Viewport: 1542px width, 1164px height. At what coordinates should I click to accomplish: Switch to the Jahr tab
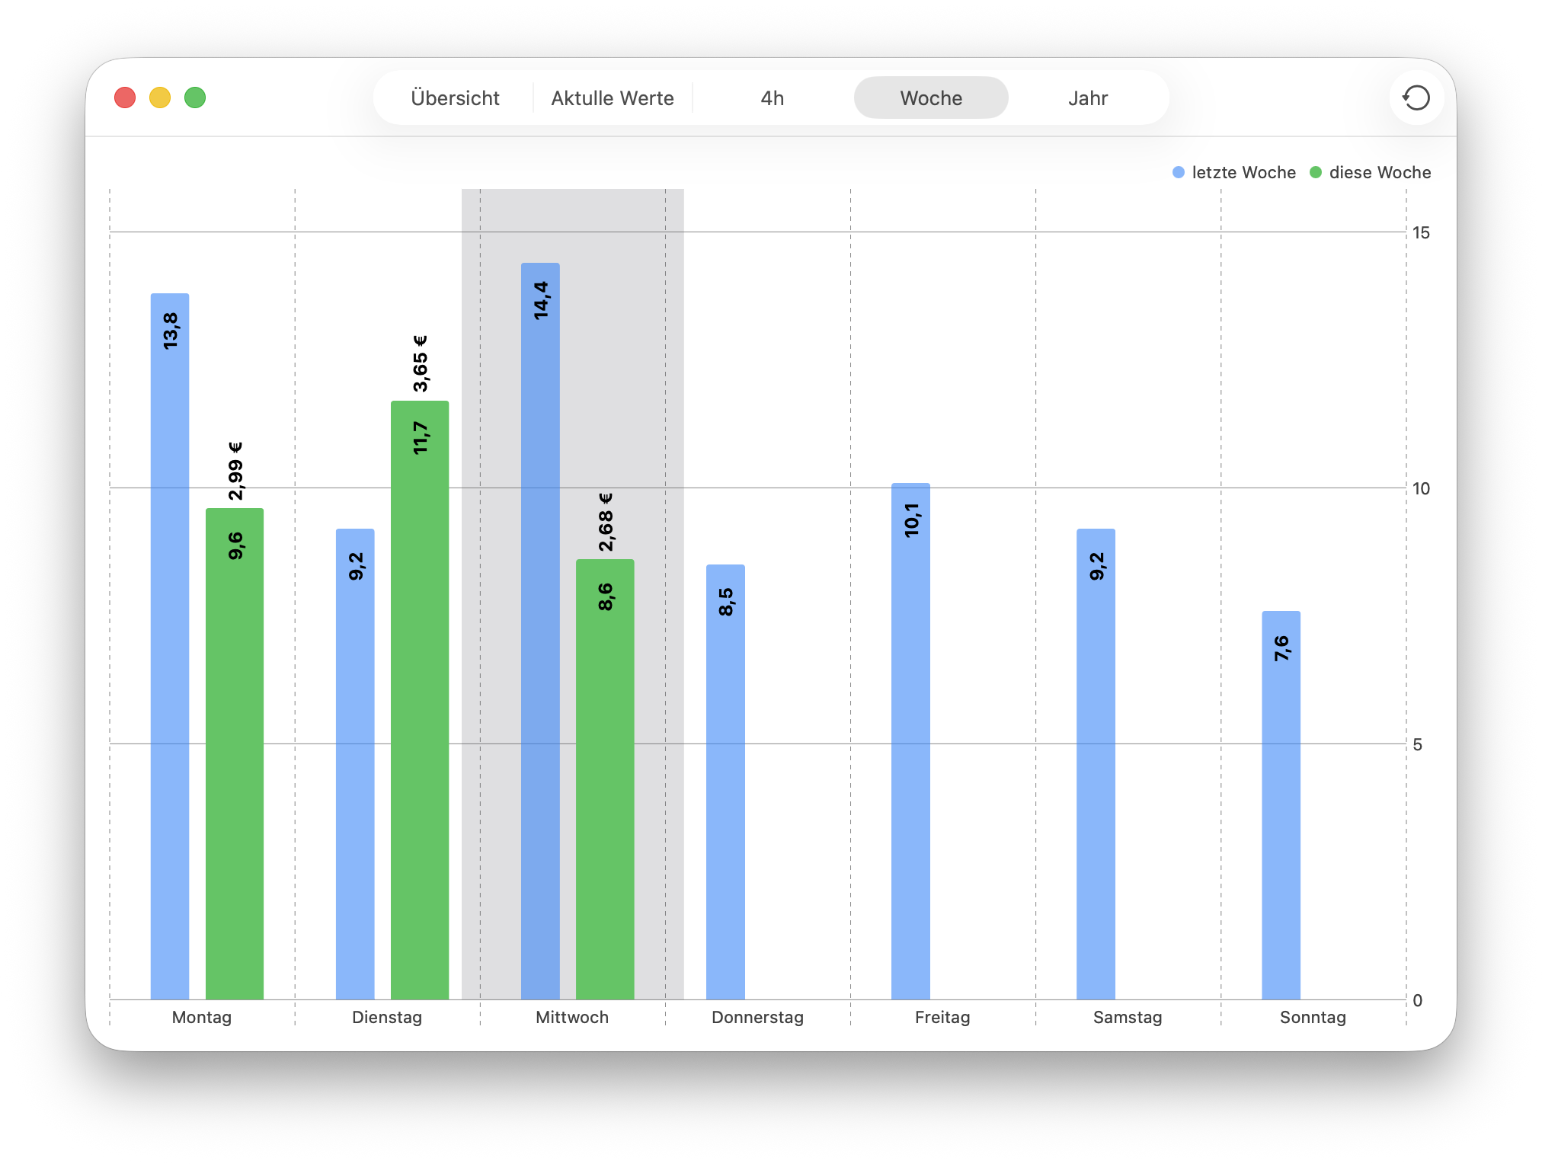click(x=1087, y=98)
